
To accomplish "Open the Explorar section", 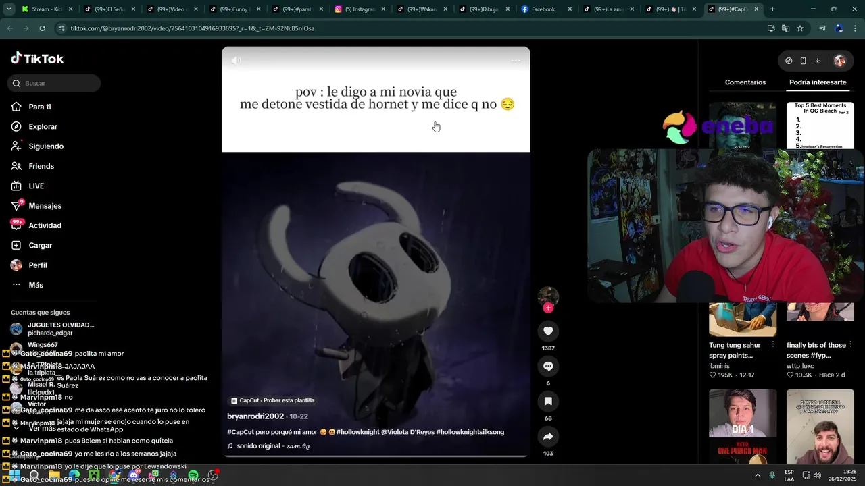I will click(x=43, y=126).
